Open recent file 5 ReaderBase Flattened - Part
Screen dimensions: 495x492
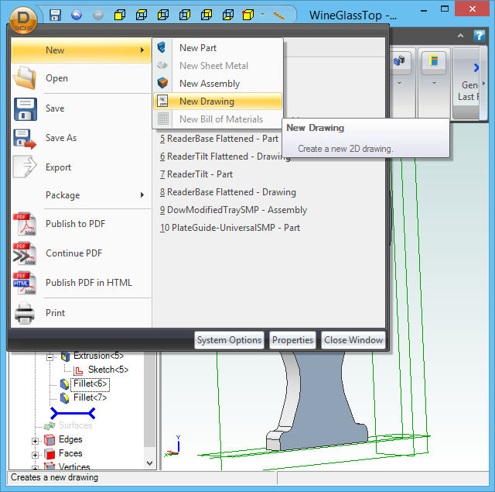pos(219,139)
